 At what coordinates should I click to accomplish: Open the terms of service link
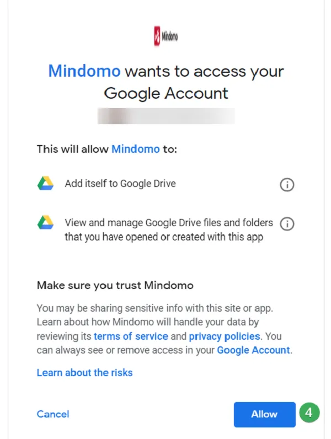coord(131,336)
